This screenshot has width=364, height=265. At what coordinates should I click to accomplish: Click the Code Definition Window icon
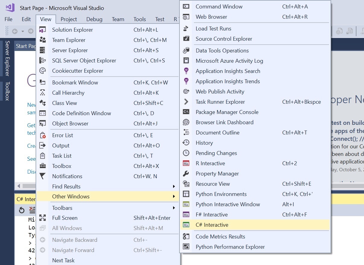pos(43,113)
